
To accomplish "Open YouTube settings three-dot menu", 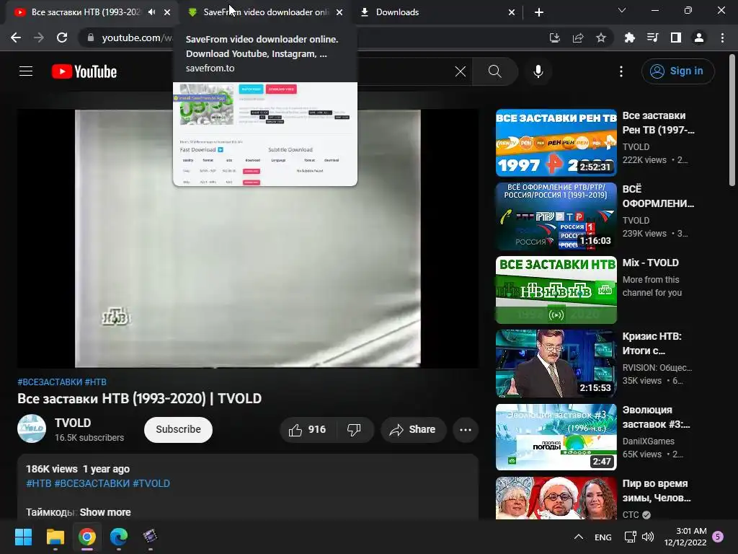I will (x=621, y=71).
